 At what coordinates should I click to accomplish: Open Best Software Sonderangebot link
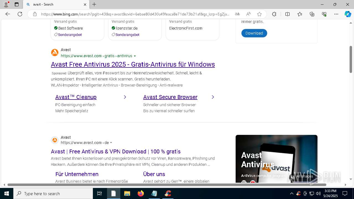[70, 35]
